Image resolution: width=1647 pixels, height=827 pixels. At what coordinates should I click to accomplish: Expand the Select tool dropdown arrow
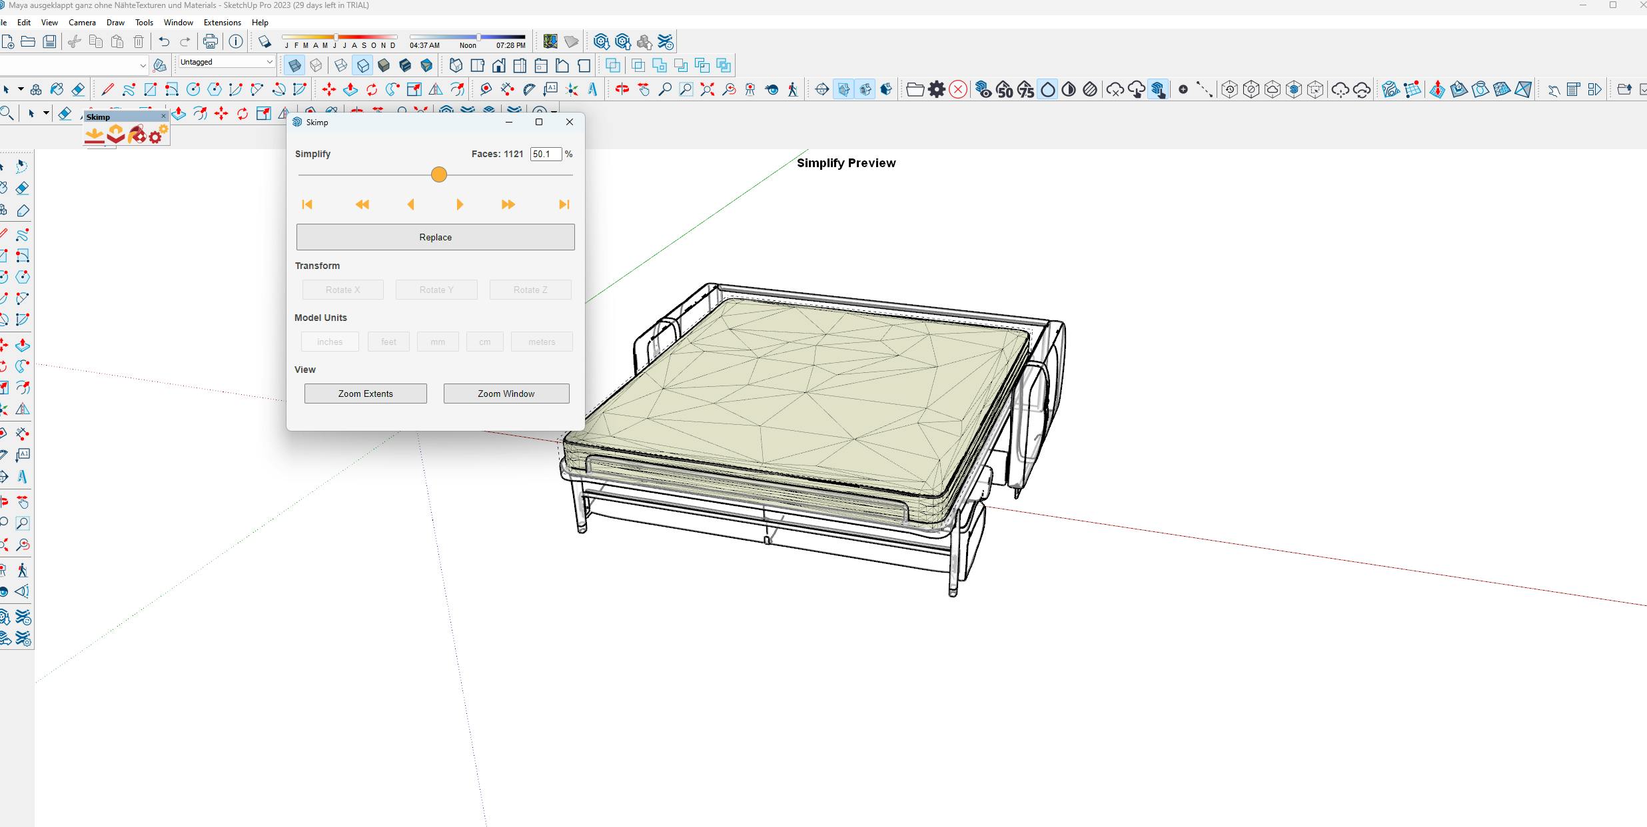pyautogui.click(x=21, y=89)
